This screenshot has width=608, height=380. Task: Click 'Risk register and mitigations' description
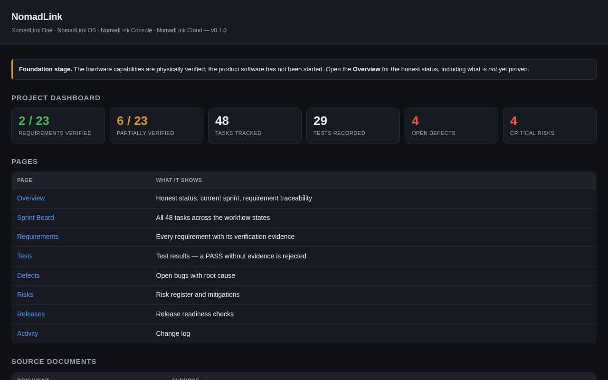click(x=198, y=294)
